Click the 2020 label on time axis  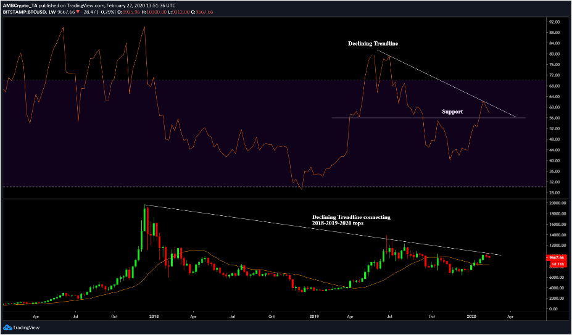[472, 315]
